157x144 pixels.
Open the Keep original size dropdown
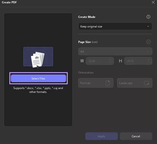(x=115, y=27)
